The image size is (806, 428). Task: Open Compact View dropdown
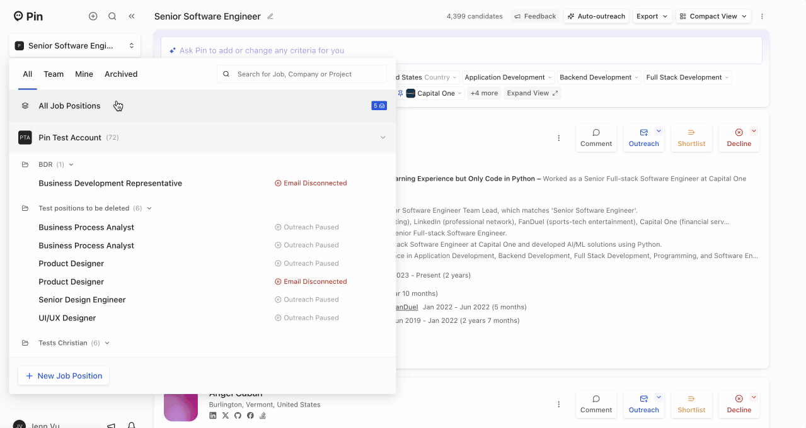713,16
